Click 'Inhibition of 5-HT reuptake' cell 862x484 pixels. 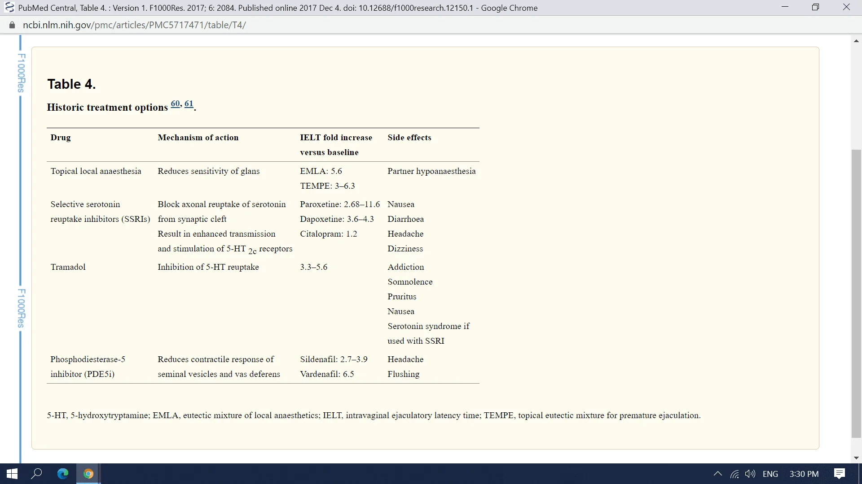click(x=208, y=267)
